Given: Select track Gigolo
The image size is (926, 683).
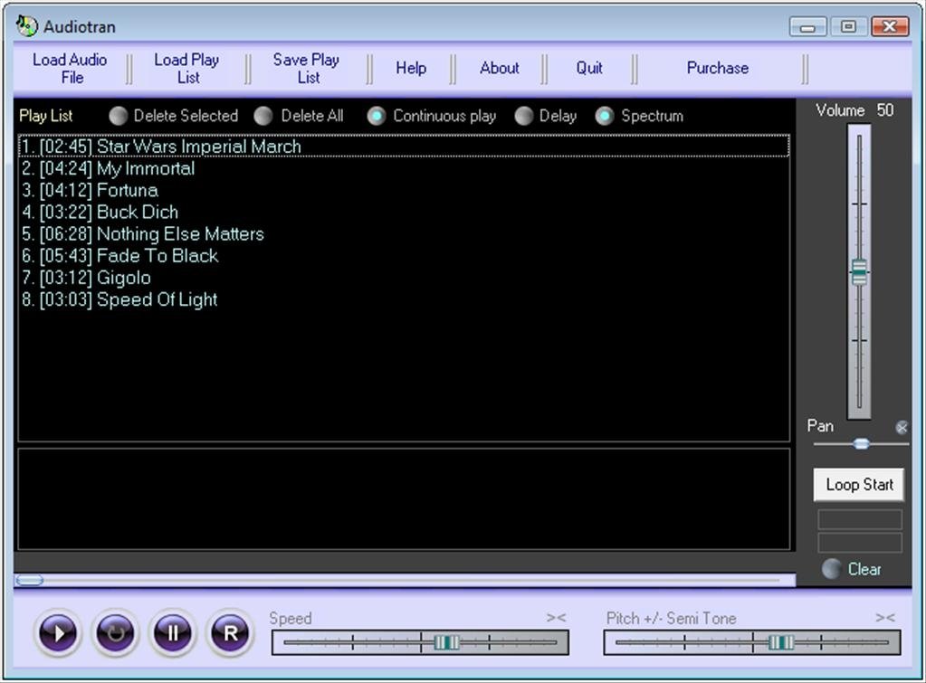Looking at the screenshot, I should point(404,278).
